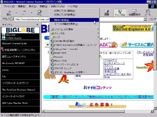The width and height of the screenshot is (157, 117).
Task: Select Add to Favorites (お気に入りに追加)
Action: (74, 11)
